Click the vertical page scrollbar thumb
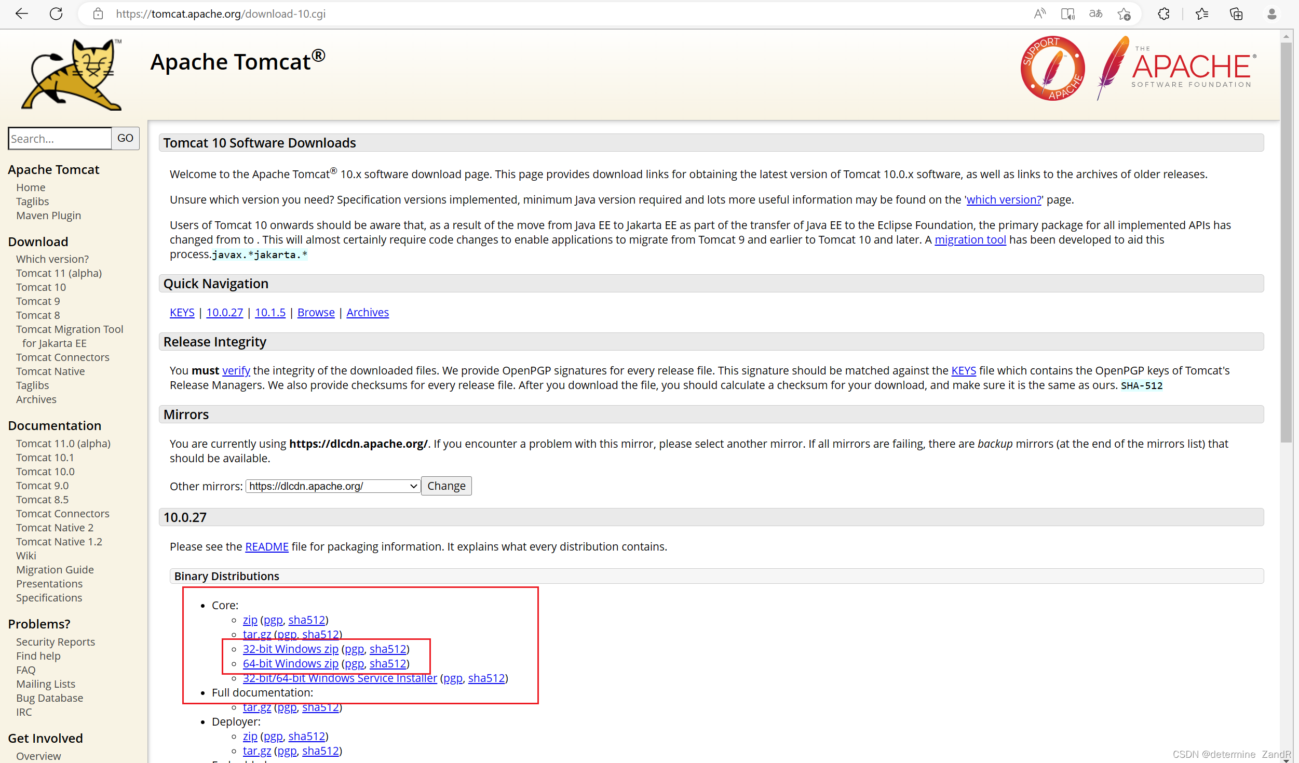Image resolution: width=1299 pixels, height=763 pixels. point(1286,243)
